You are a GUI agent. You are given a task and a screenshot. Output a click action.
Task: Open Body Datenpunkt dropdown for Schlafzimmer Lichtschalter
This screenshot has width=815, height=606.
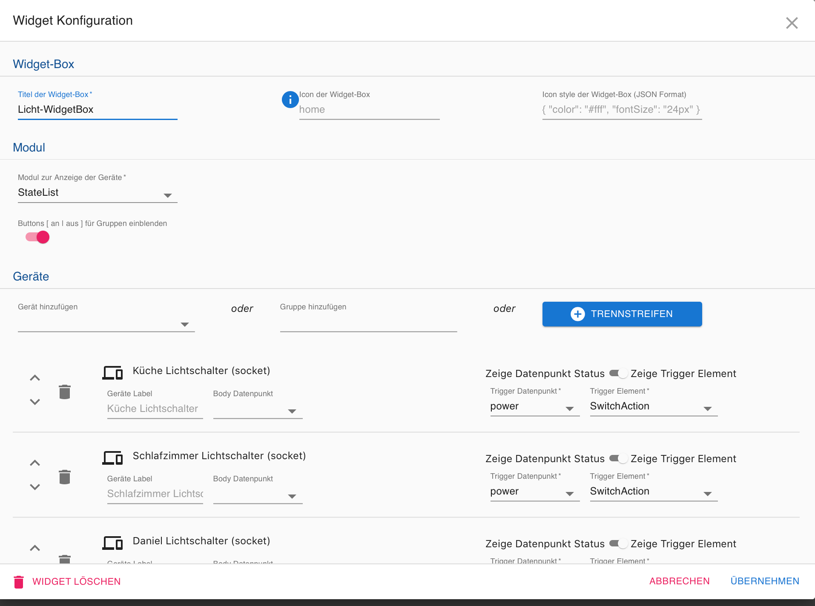click(x=258, y=495)
